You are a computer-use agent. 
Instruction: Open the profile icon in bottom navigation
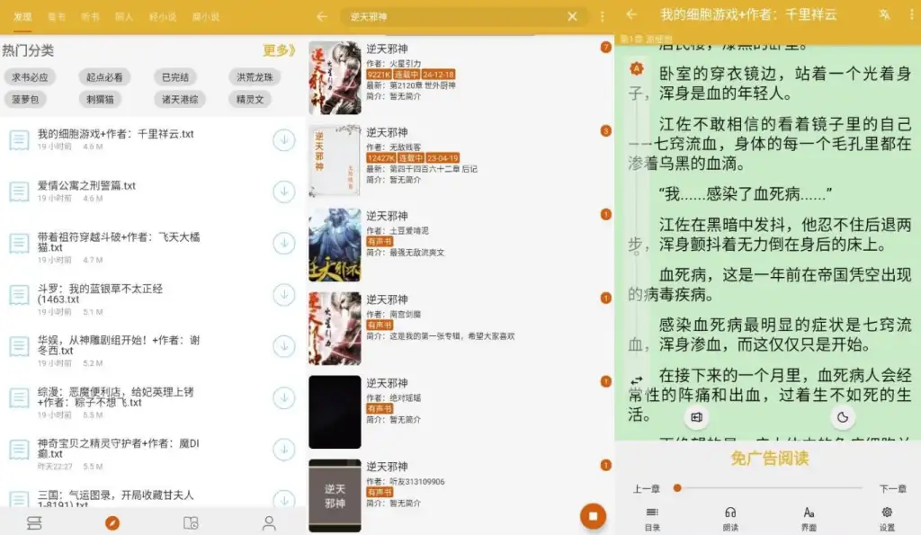(268, 523)
